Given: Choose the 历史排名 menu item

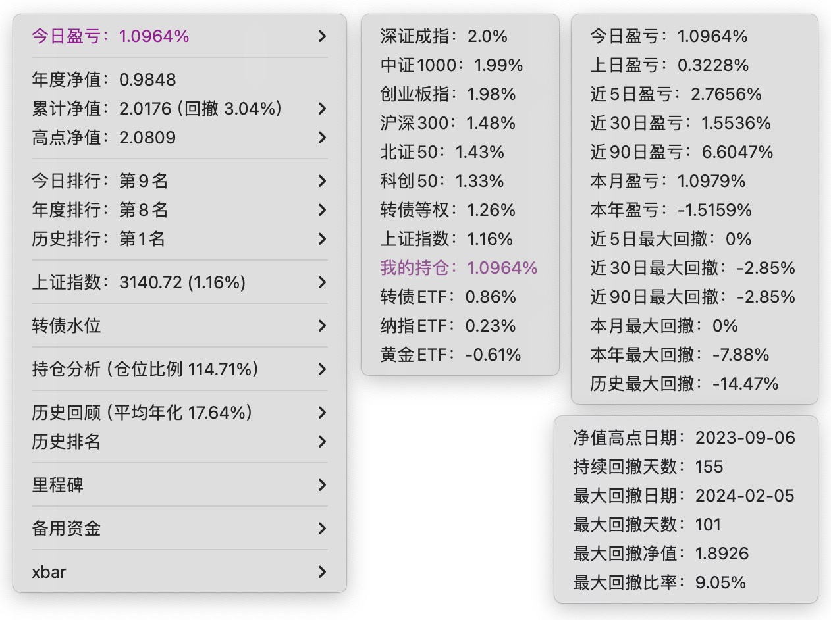Looking at the screenshot, I should [67, 442].
